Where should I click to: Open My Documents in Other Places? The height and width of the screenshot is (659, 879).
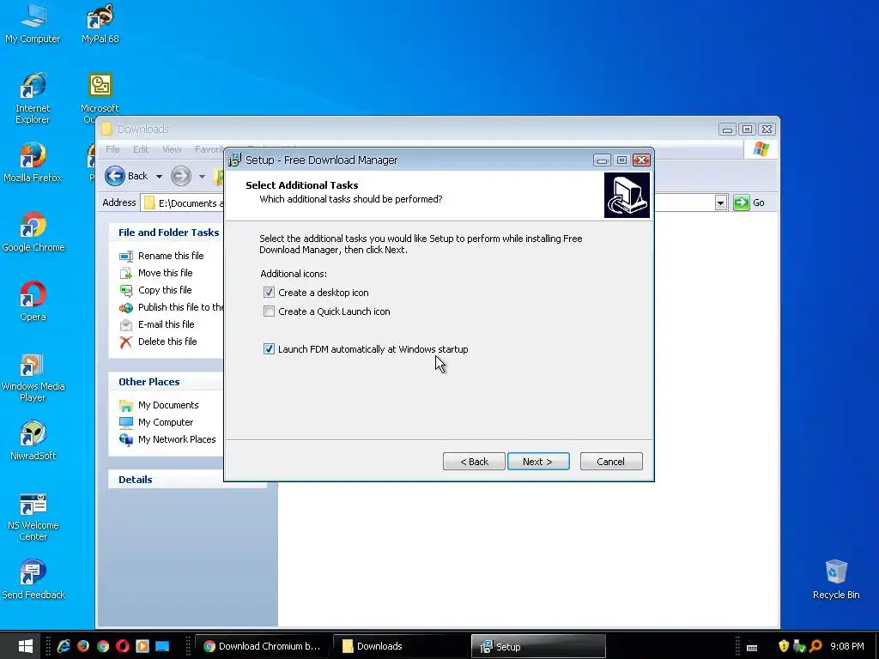click(x=168, y=405)
